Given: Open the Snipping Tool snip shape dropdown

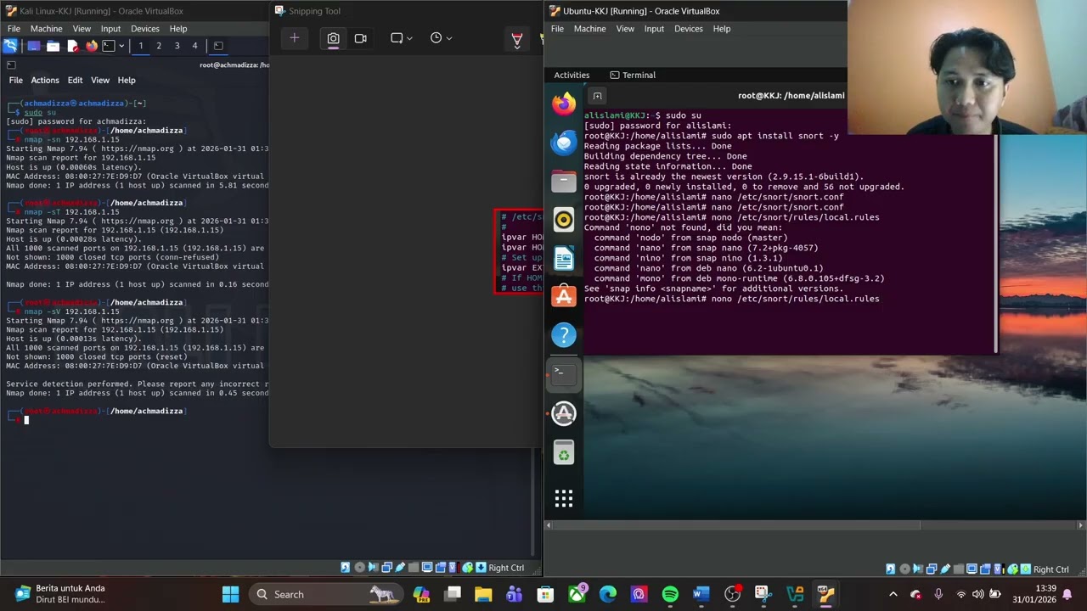Looking at the screenshot, I should click(x=402, y=38).
